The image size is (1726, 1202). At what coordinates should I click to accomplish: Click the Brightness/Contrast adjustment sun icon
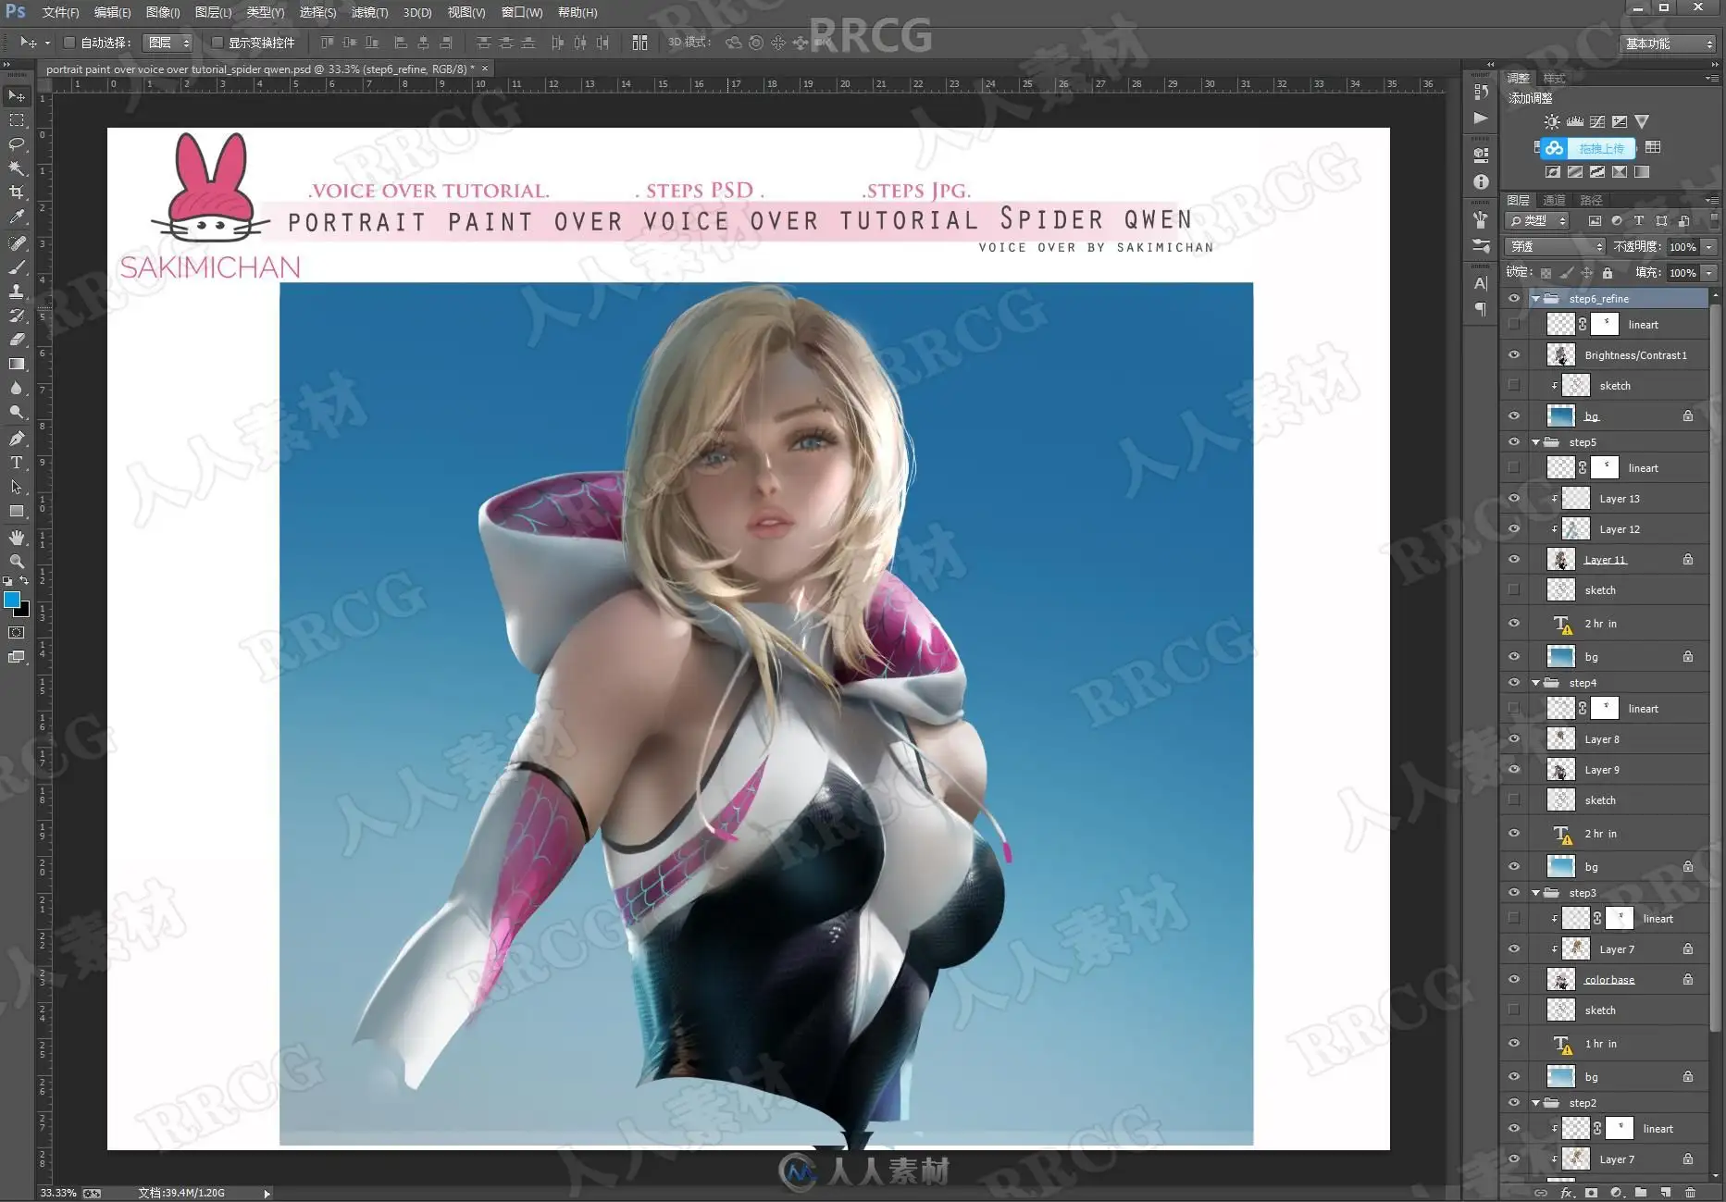[x=1552, y=122]
